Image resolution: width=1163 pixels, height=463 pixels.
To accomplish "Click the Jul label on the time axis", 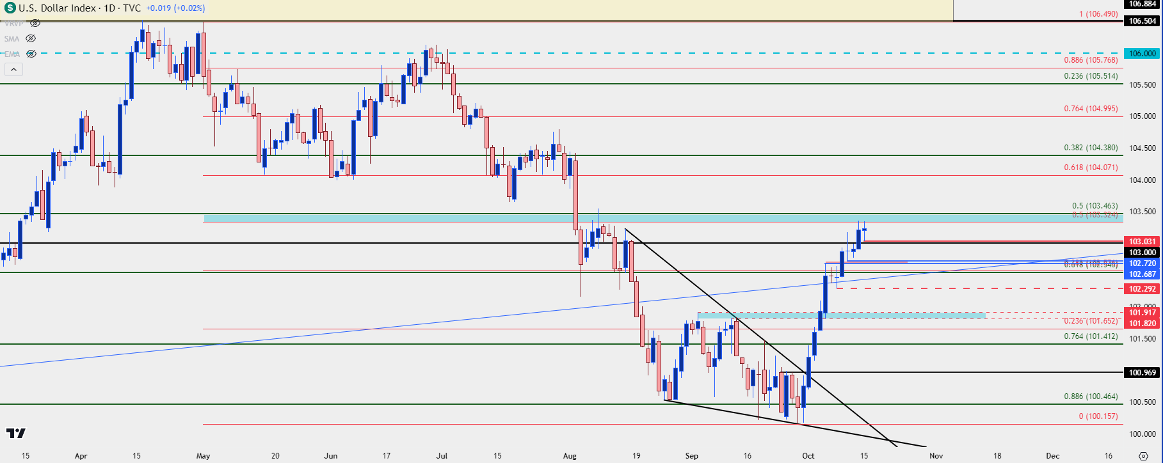I will (442, 456).
